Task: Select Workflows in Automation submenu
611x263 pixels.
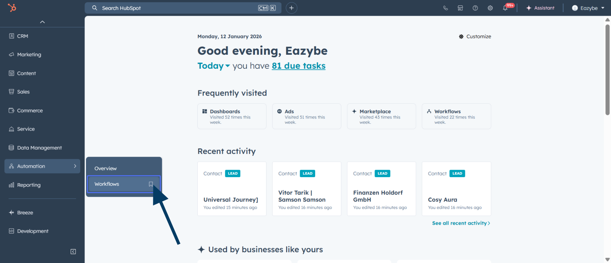Action: pyautogui.click(x=124, y=184)
